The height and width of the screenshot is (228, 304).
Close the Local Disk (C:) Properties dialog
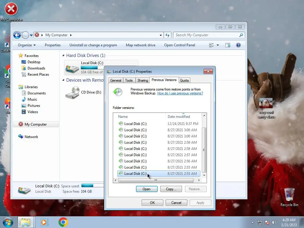tap(208, 71)
